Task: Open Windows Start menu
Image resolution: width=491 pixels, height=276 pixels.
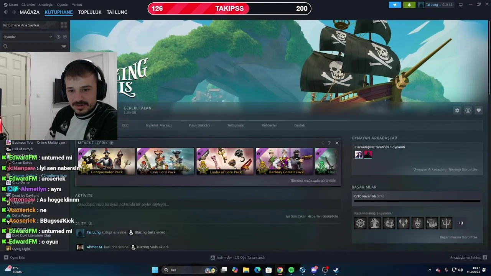Action: click(155, 270)
